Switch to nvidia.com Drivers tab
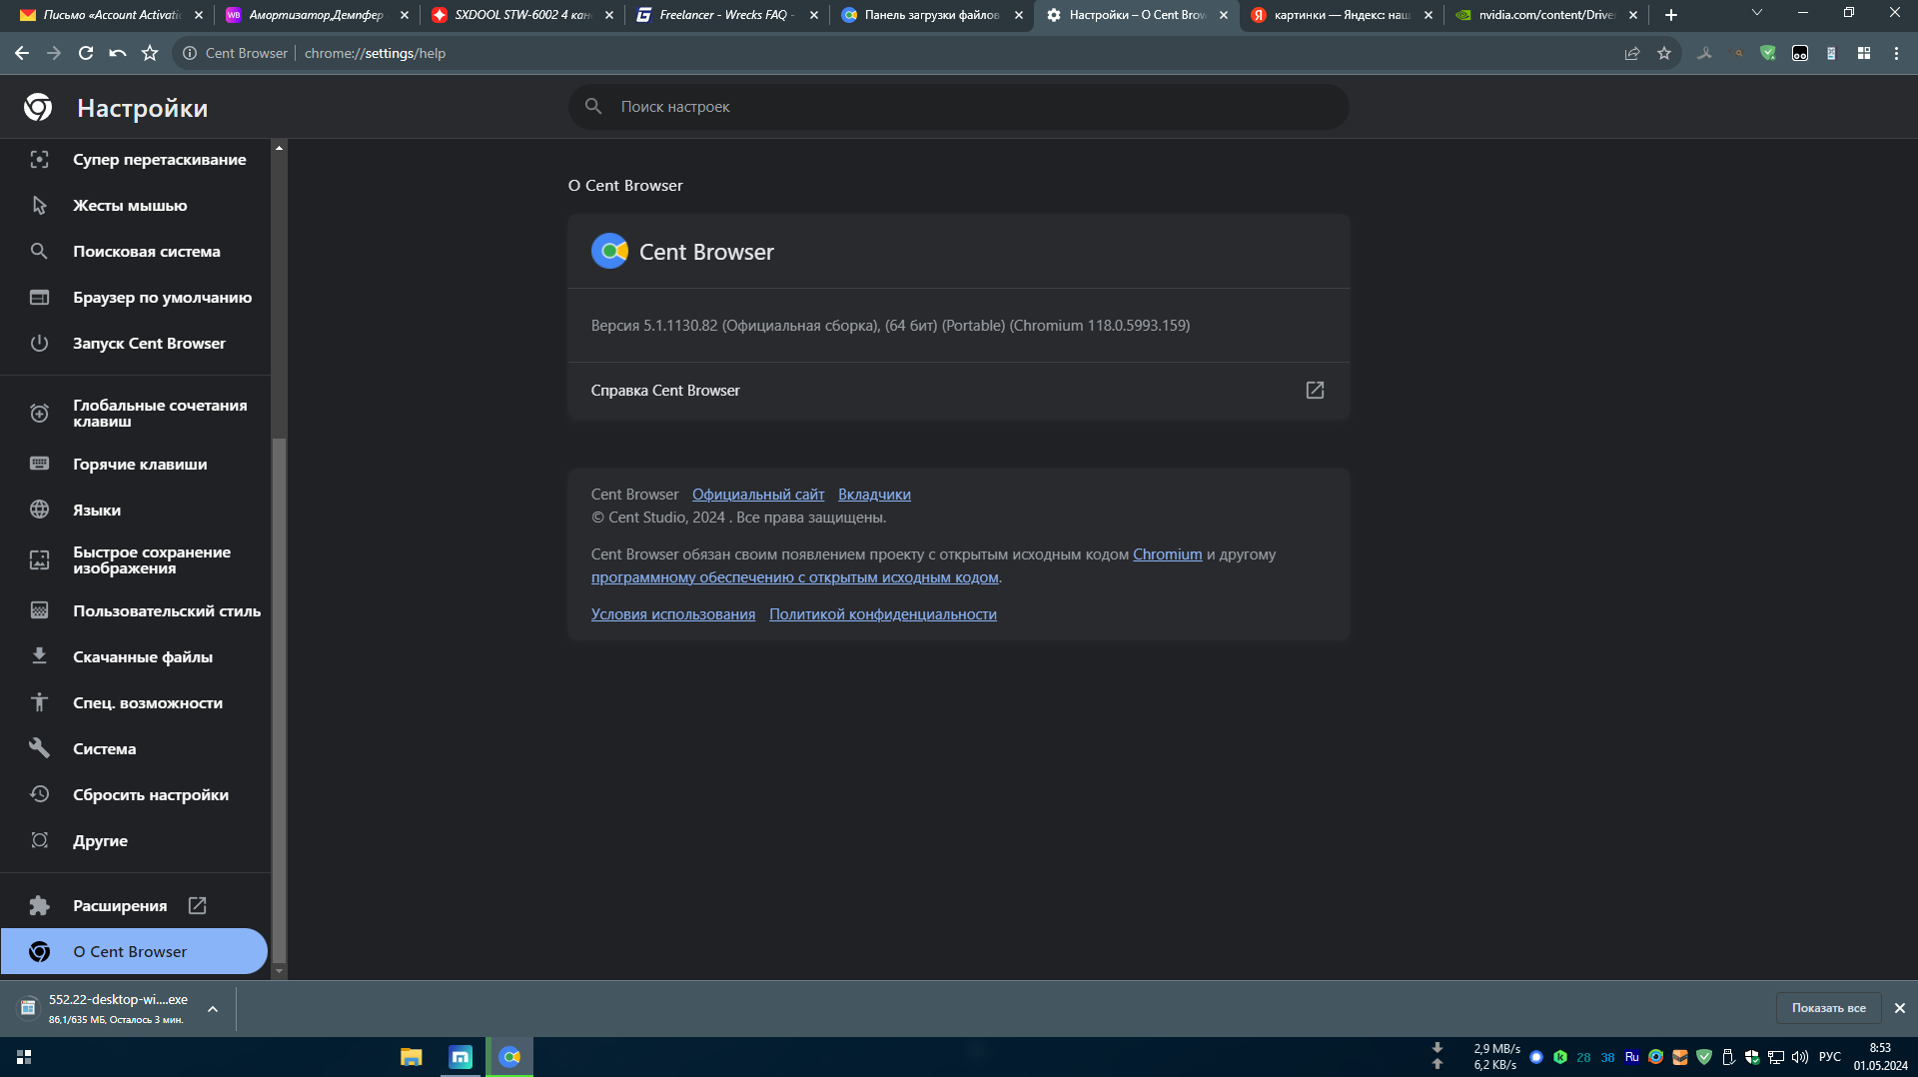 click(x=1543, y=15)
